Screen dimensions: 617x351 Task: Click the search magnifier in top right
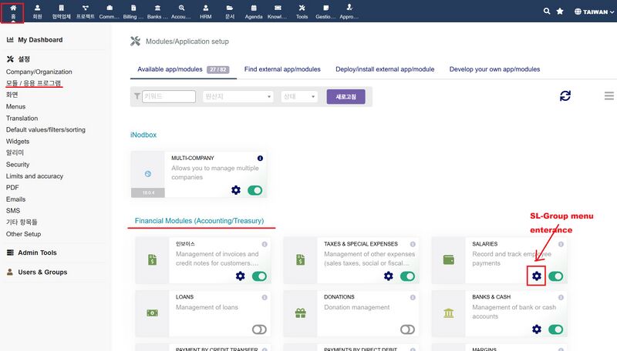point(547,12)
